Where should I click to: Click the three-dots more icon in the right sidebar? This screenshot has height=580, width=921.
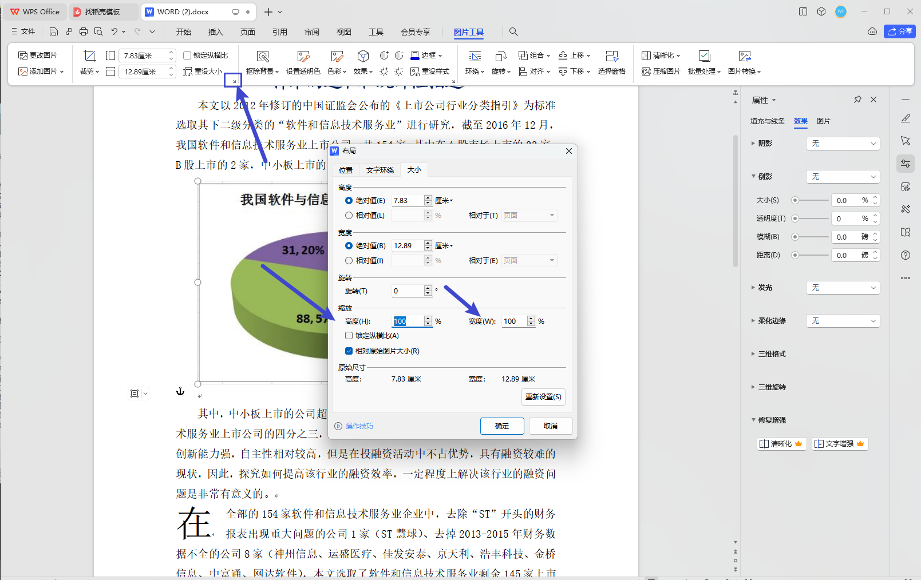(906, 278)
